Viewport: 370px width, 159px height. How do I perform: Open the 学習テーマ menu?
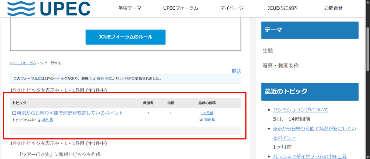tap(130, 8)
